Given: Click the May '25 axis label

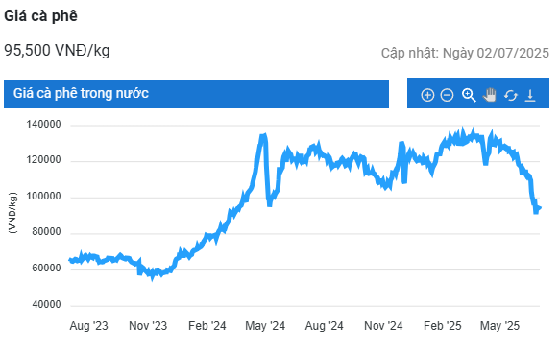Looking at the screenshot, I should pos(499,326).
